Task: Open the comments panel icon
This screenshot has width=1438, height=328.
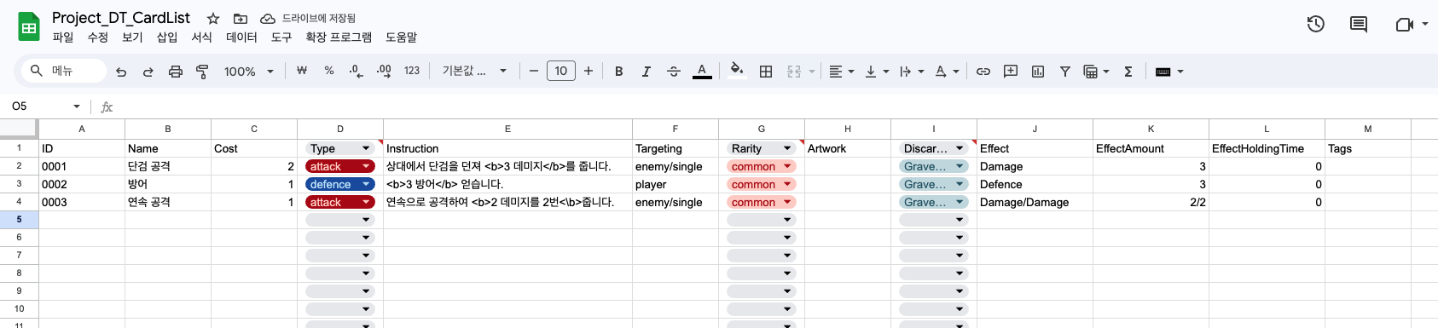Action: coord(1359,24)
